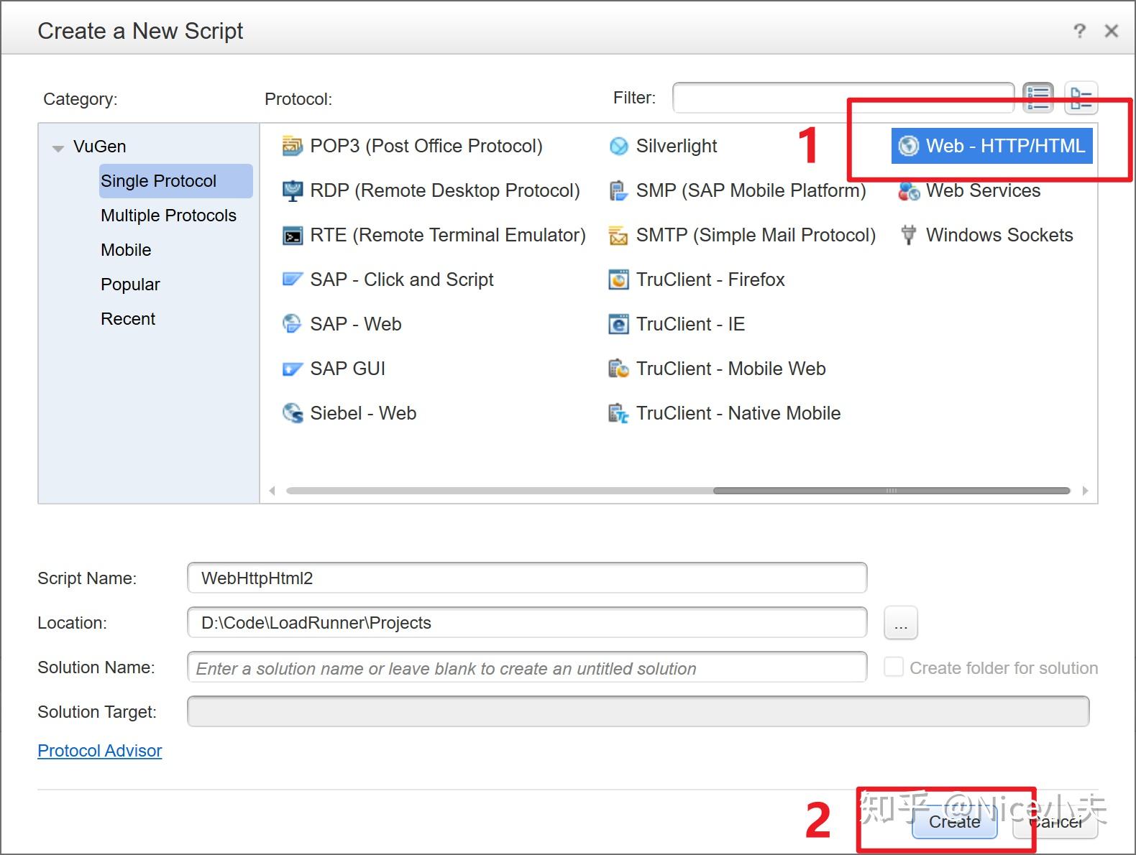Click the Create button

(954, 822)
